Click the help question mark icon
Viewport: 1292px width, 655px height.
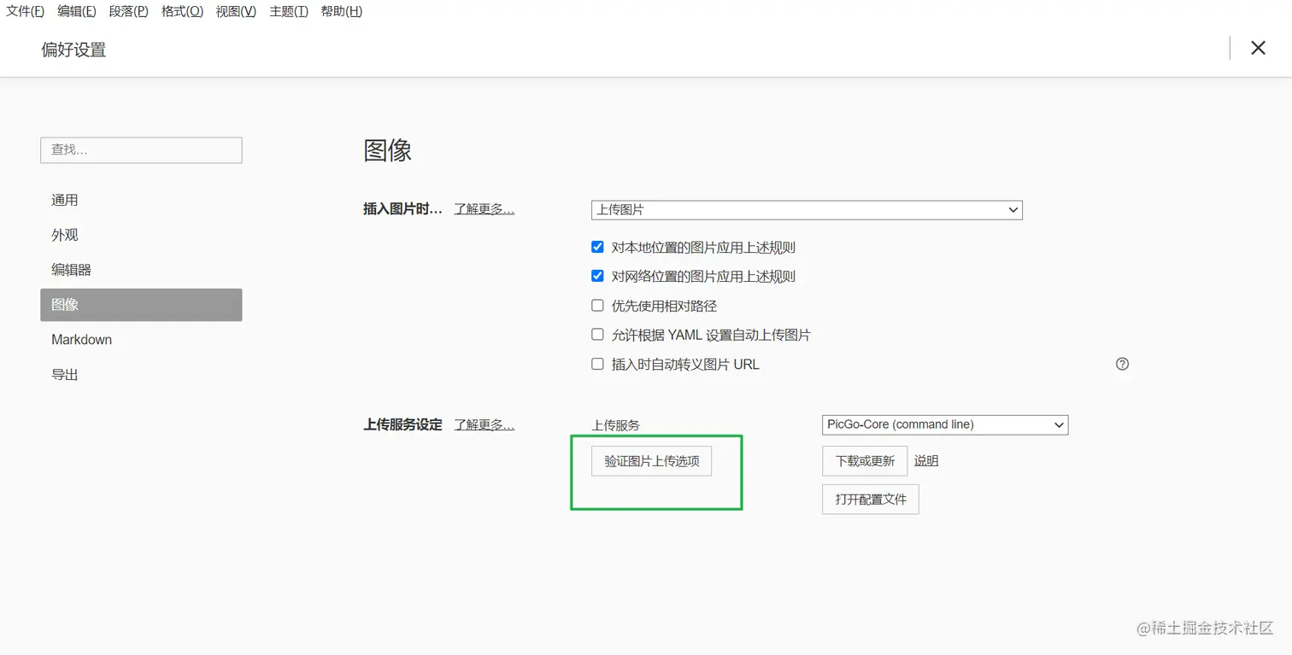tap(1122, 364)
